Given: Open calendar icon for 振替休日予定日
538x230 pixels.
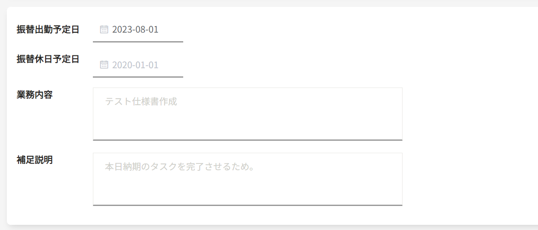Looking at the screenshot, I should pos(104,65).
